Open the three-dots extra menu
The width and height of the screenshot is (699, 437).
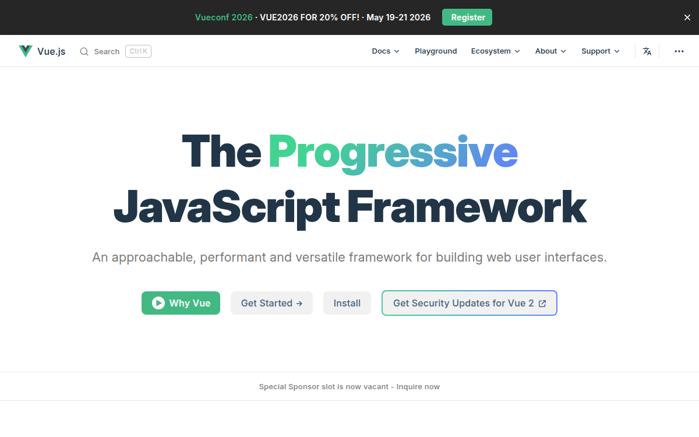(x=679, y=51)
